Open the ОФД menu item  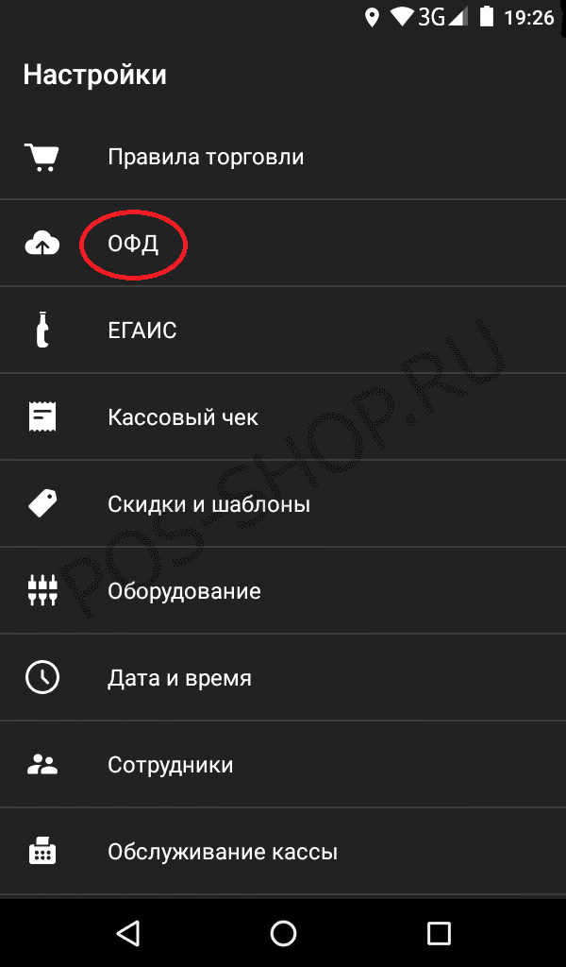coord(283,243)
